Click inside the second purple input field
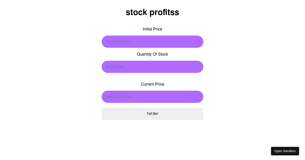305x160 pixels. click(152, 67)
